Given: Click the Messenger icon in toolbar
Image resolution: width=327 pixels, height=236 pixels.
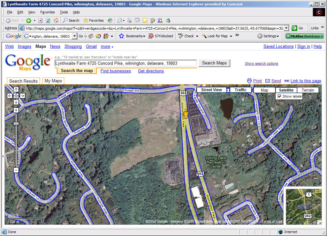Looking at the screenshot, I should tap(168, 20).
